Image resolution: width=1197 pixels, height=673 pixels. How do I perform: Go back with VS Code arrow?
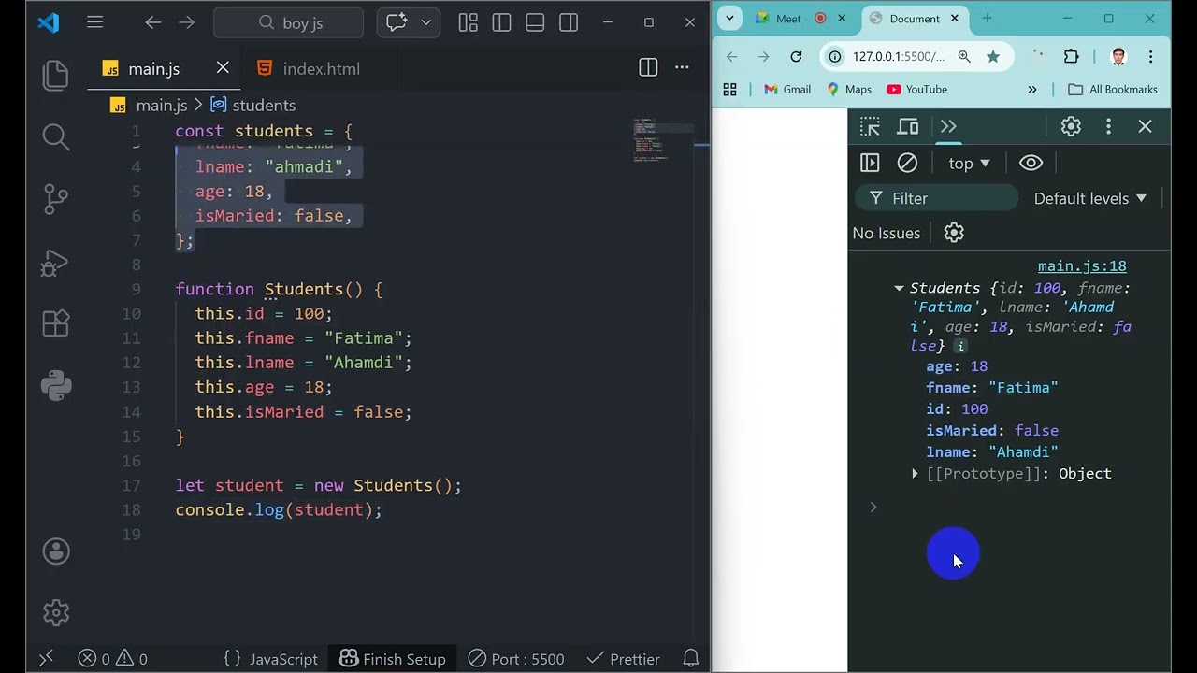tap(153, 22)
